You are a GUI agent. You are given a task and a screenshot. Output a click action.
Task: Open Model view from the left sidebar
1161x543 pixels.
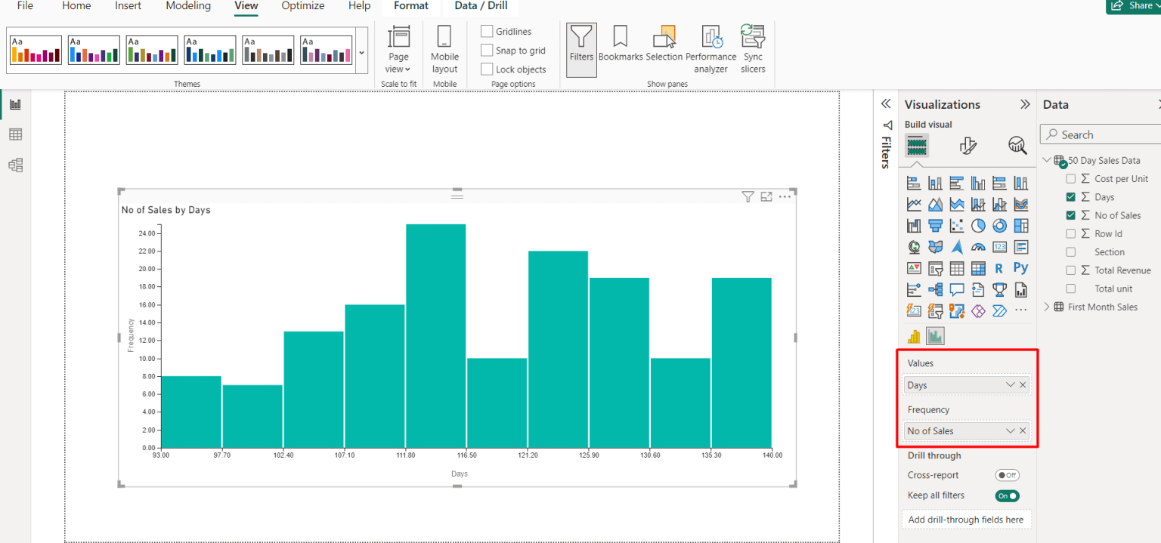[x=17, y=165]
